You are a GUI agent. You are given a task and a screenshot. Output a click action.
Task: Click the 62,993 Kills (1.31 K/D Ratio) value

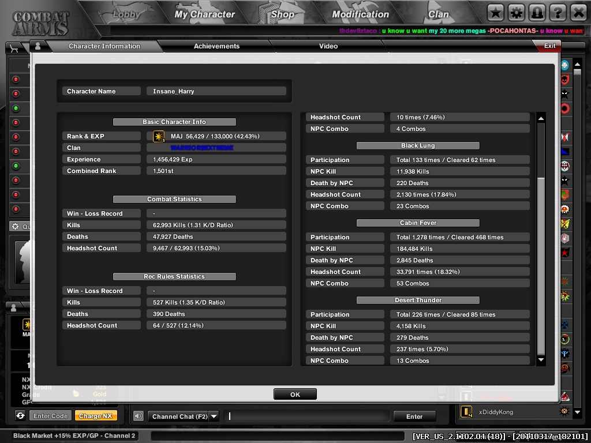pos(193,226)
